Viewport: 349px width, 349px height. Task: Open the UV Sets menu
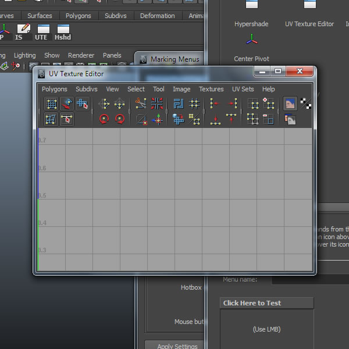(x=243, y=89)
